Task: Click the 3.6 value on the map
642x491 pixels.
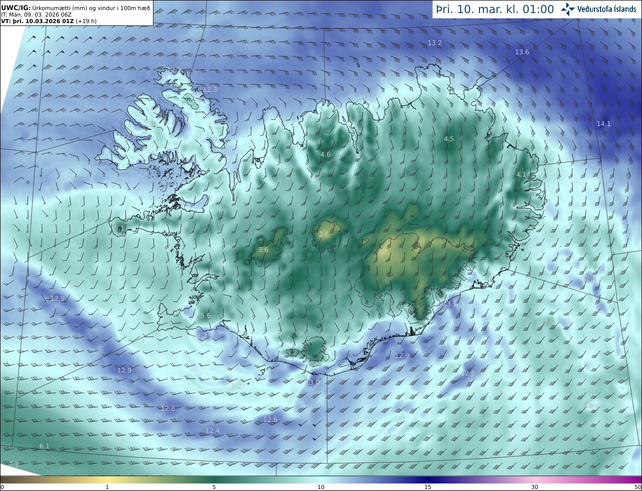Action: [263, 250]
